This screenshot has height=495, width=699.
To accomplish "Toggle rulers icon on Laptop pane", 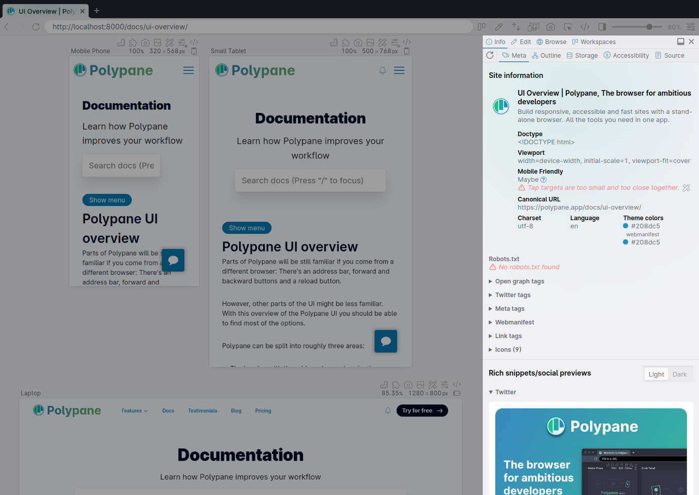I will click(384, 385).
